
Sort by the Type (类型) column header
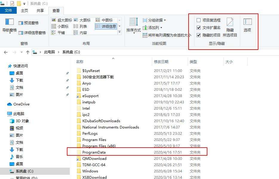tap(206, 62)
